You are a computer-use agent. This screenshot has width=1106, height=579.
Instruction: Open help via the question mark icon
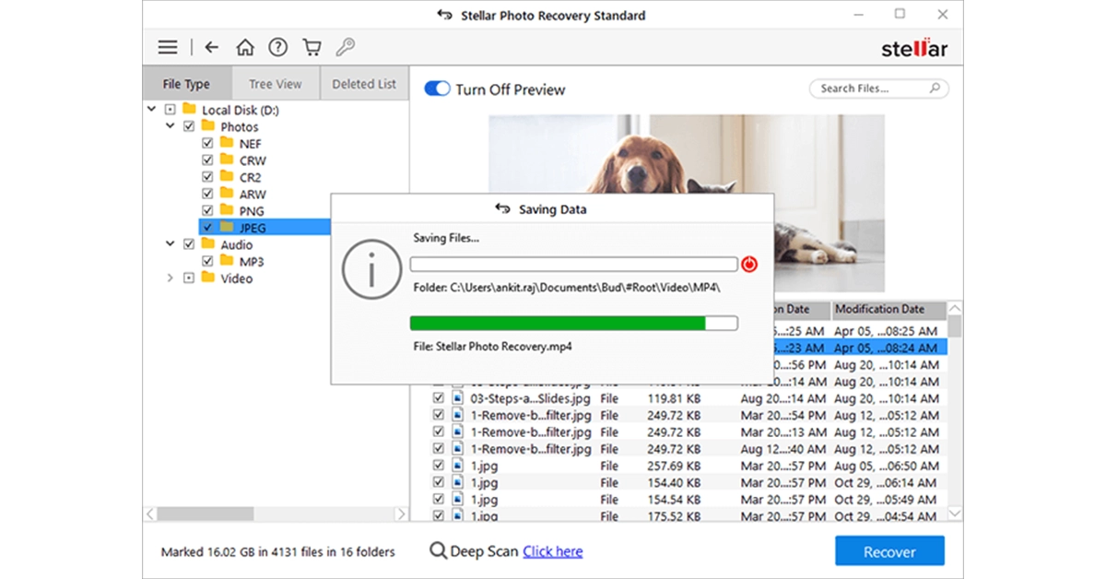pyautogui.click(x=277, y=47)
